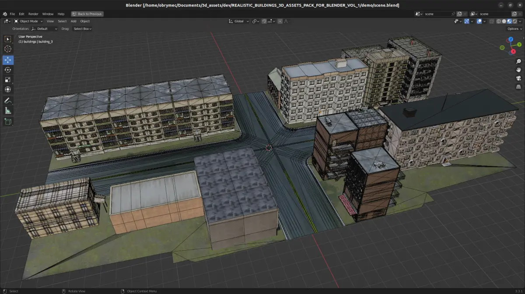Open the Window menu
Image resolution: width=525 pixels, height=294 pixels.
pyautogui.click(x=48, y=14)
